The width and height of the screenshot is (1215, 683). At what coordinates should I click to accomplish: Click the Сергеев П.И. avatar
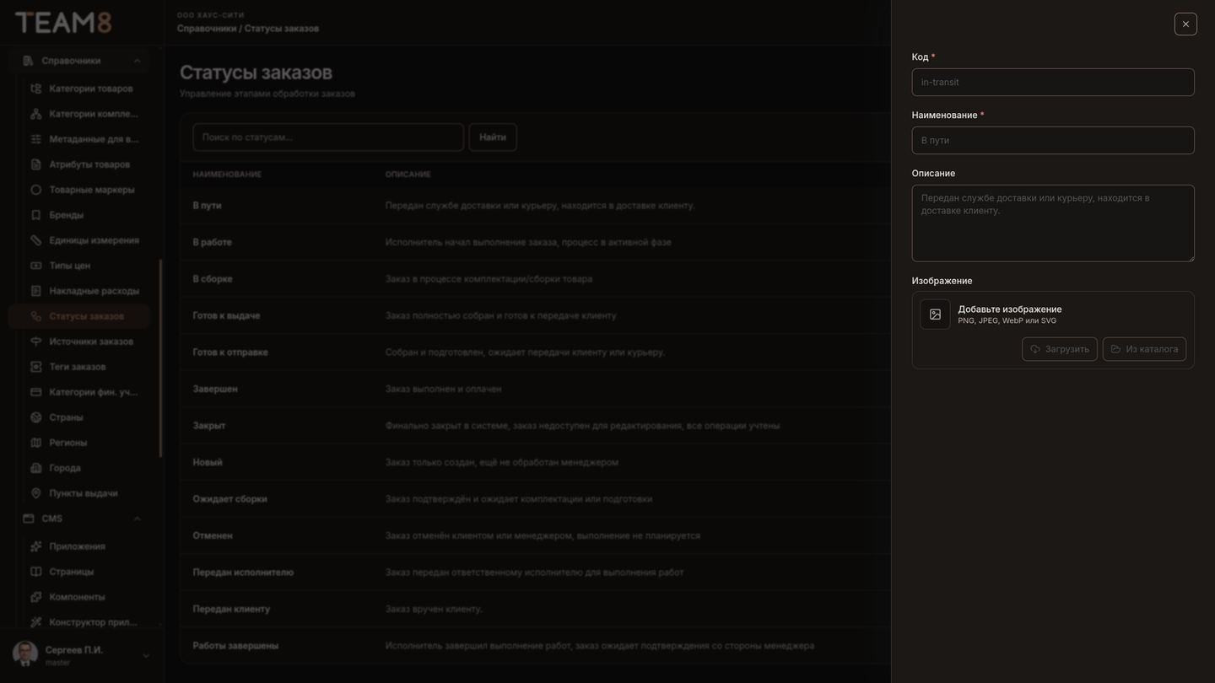[25, 654]
